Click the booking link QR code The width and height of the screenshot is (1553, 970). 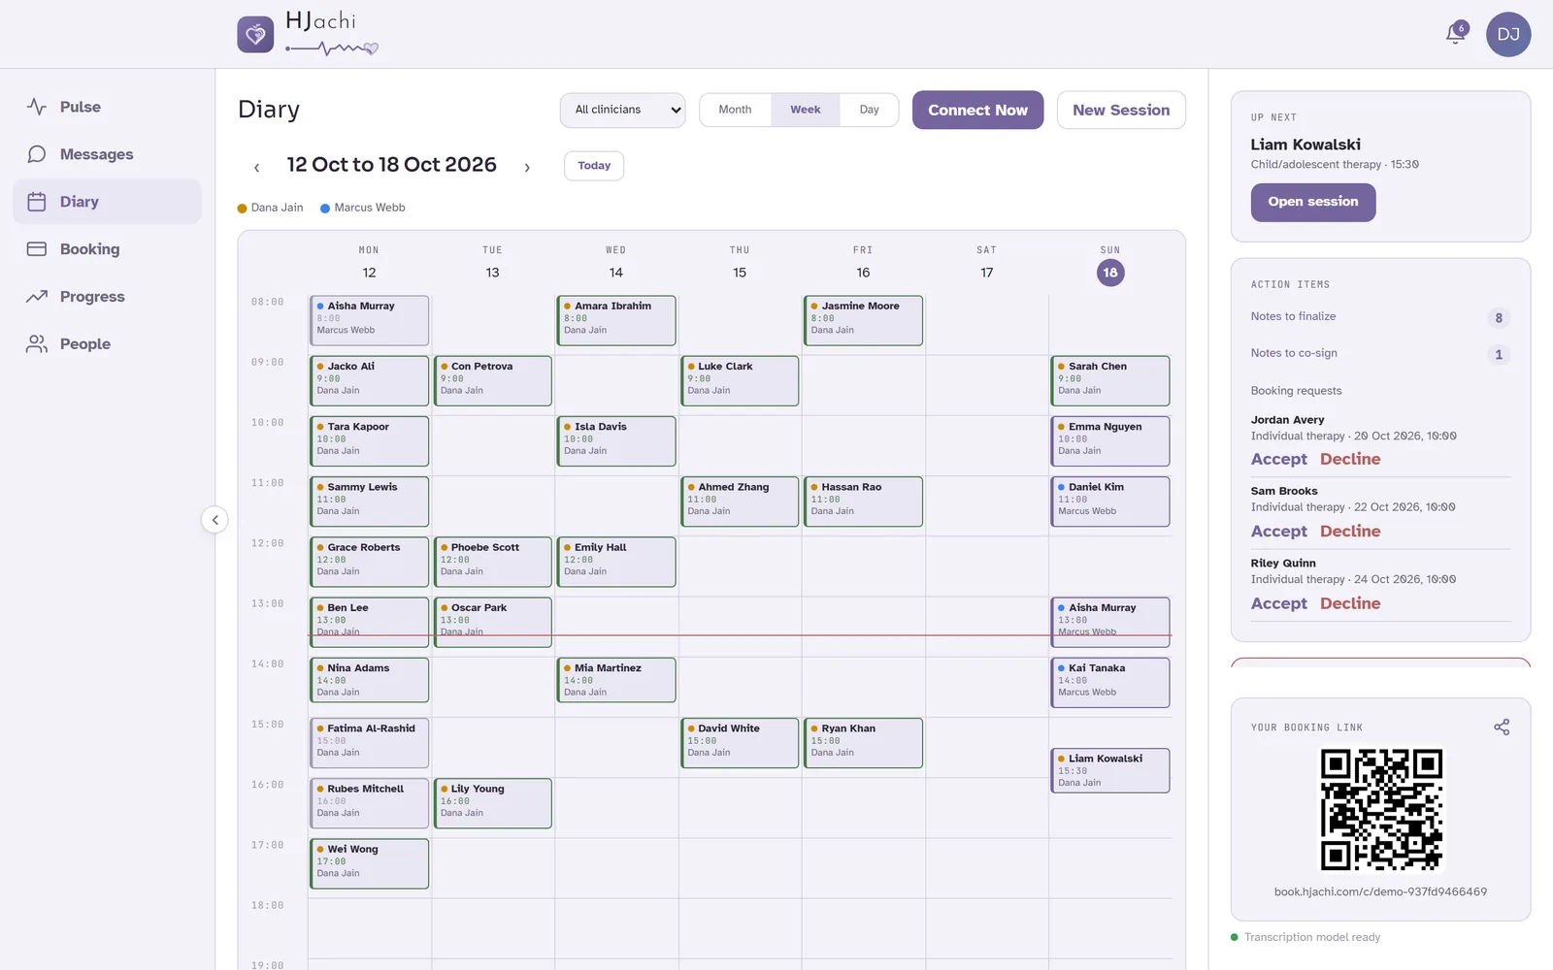pyautogui.click(x=1381, y=810)
